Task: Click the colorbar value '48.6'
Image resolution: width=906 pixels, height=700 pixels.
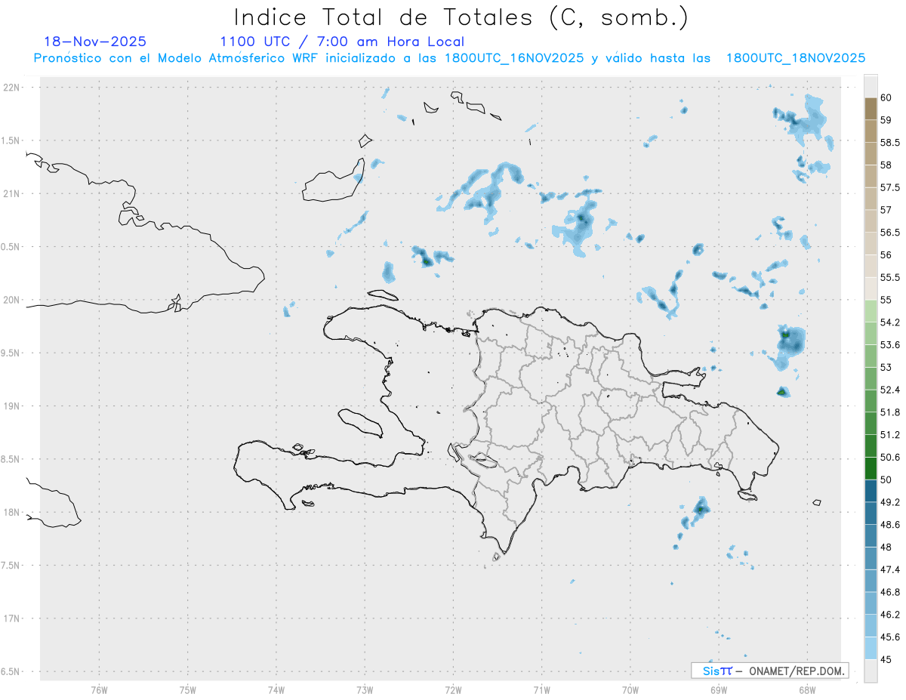Action: tap(890, 524)
